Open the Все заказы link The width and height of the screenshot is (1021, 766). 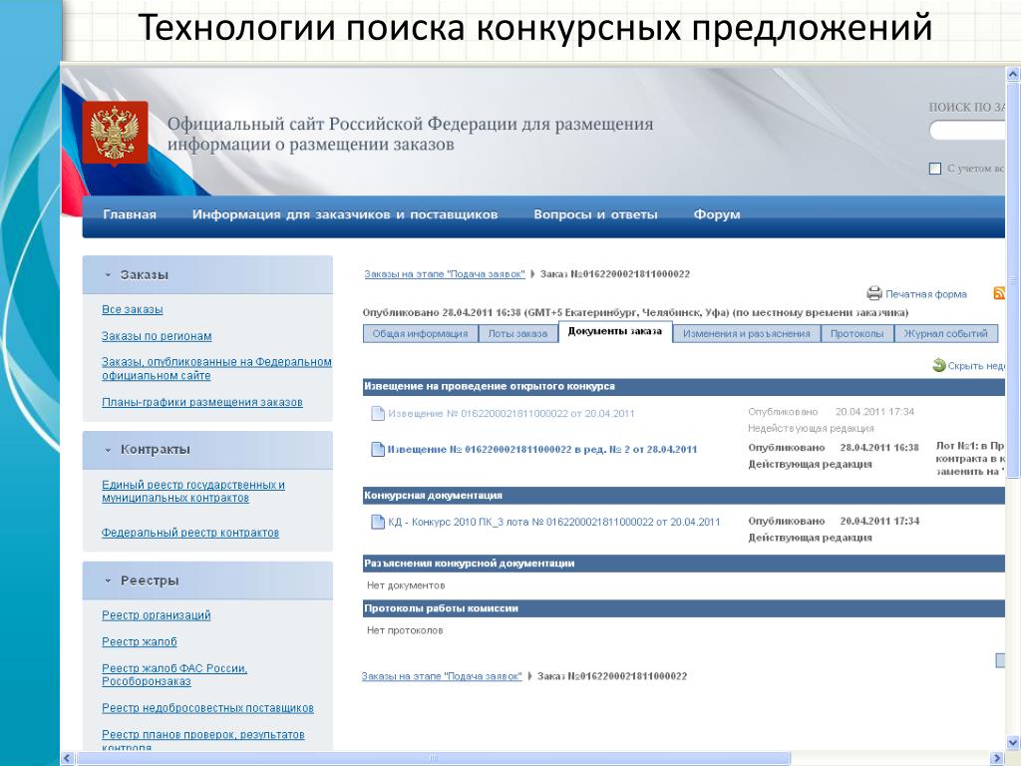click(133, 309)
